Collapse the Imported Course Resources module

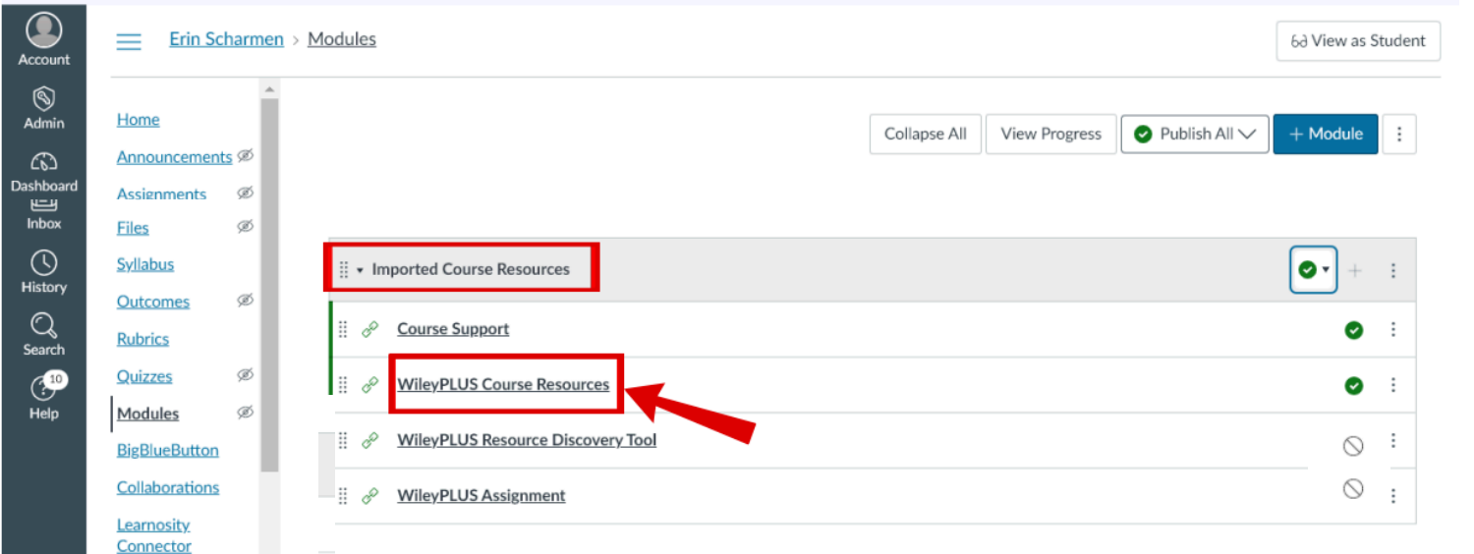click(361, 270)
